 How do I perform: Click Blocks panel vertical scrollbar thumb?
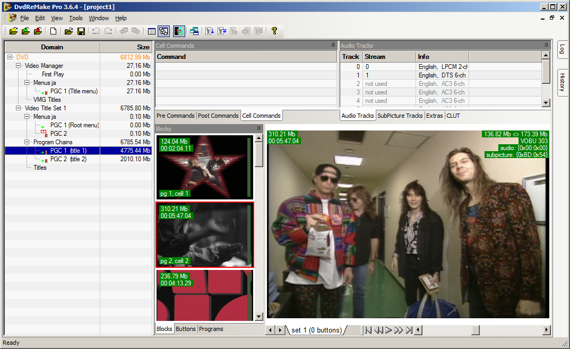coord(259,155)
